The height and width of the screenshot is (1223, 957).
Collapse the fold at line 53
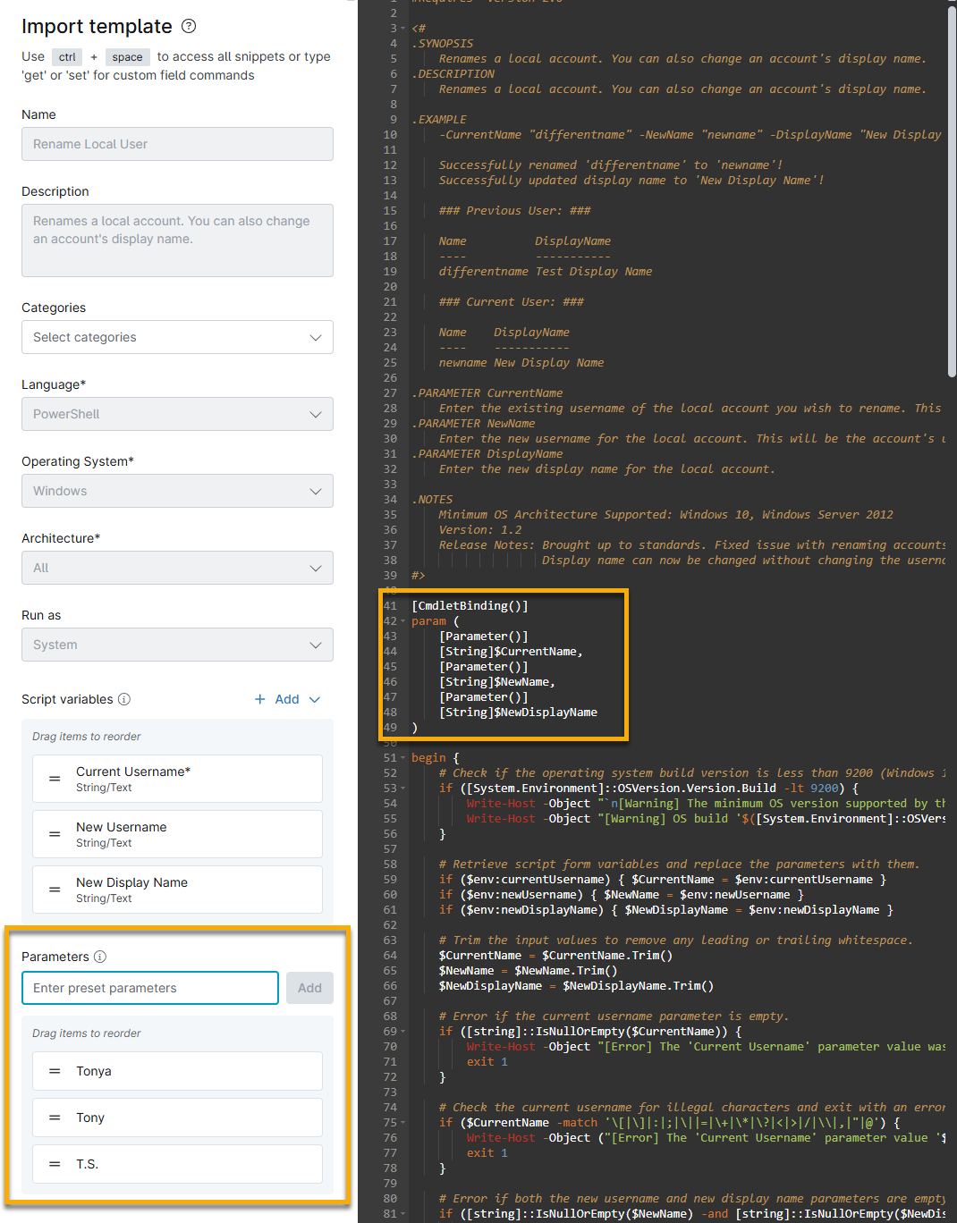(x=403, y=789)
